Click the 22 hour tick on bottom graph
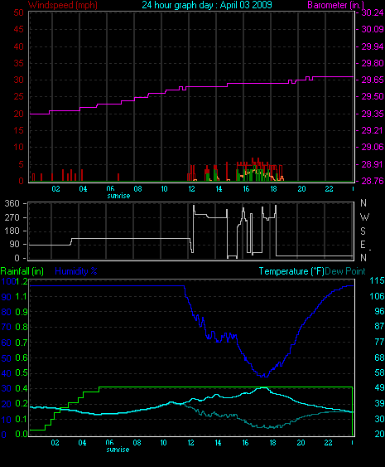The image size is (385, 467). click(x=328, y=443)
